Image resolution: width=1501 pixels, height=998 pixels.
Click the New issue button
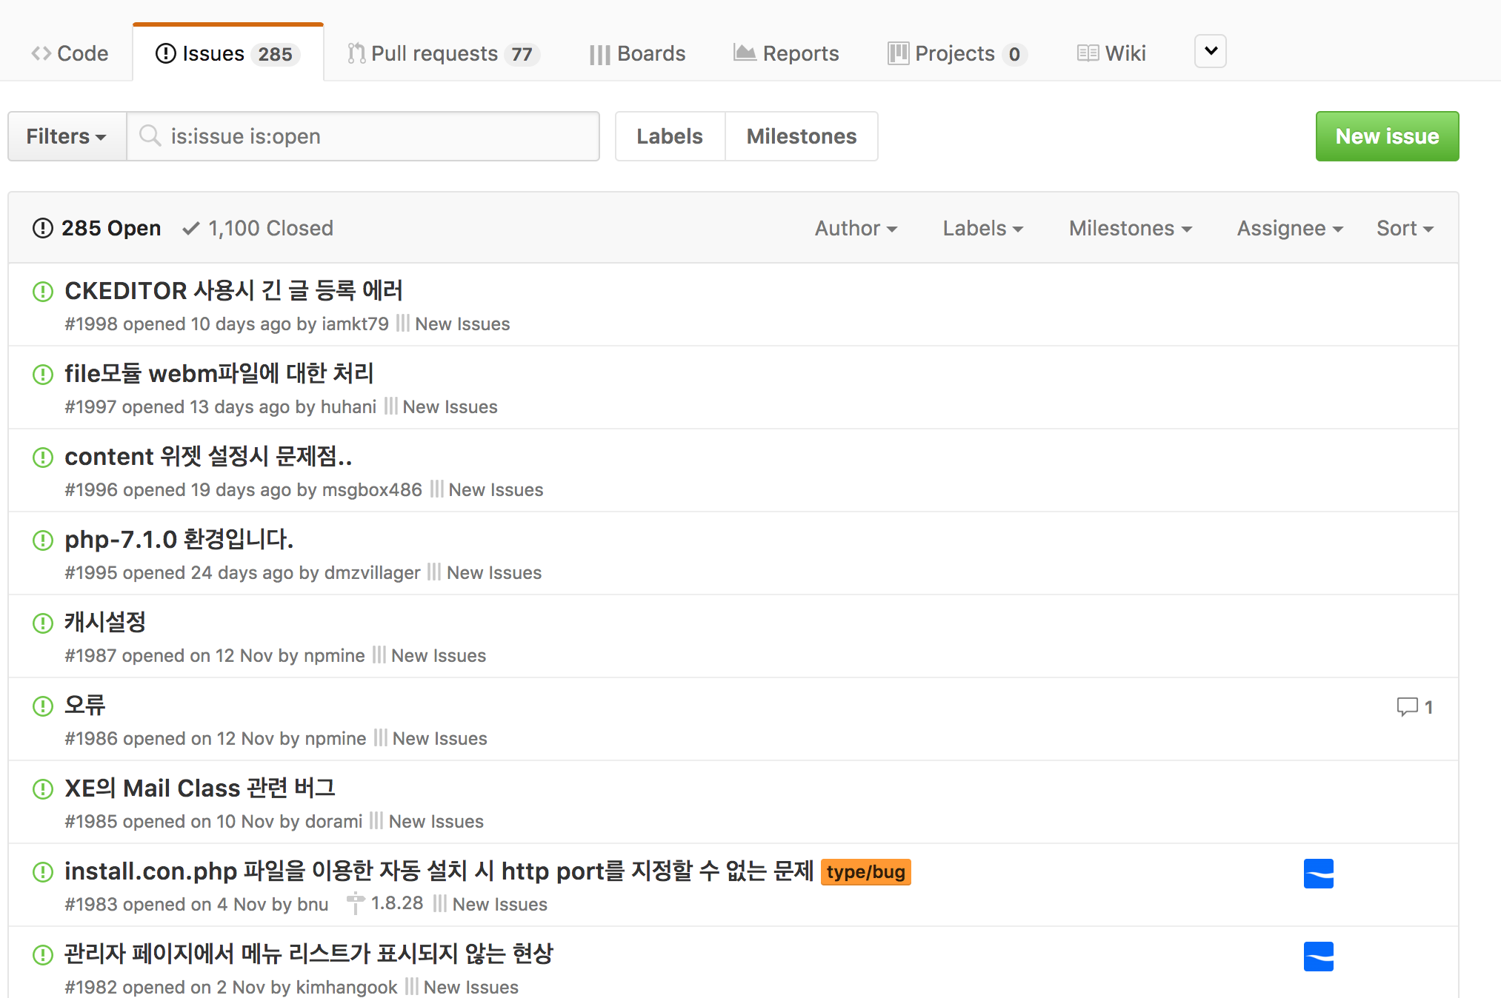[1386, 136]
